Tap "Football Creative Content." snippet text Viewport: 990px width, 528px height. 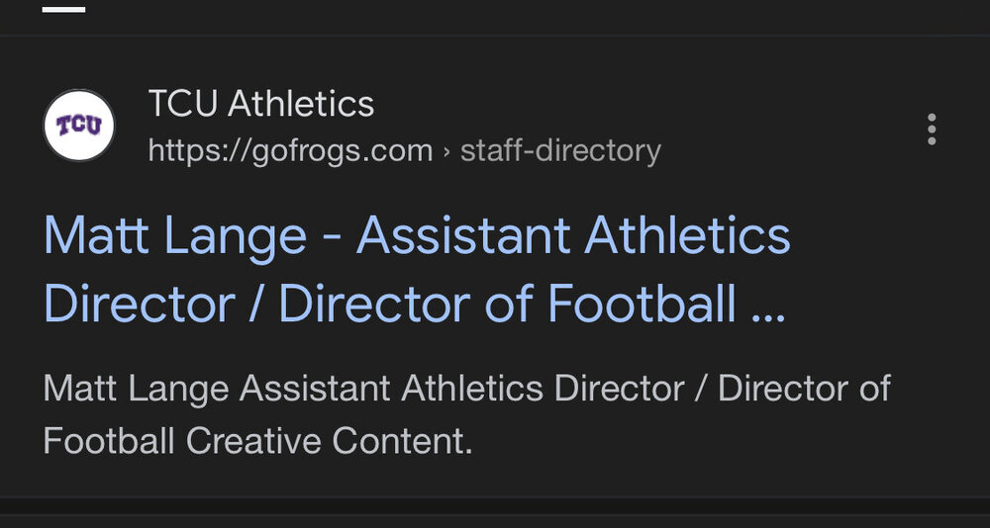click(x=257, y=440)
